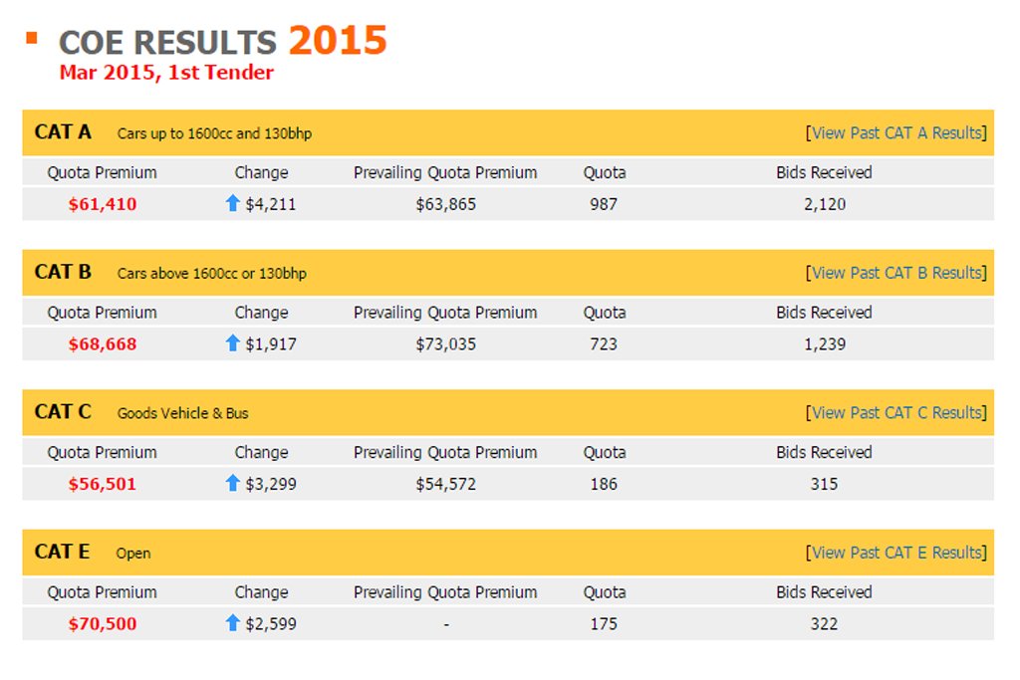This screenshot has width=1020, height=680.
Task: Select the CAT A quota premium $61,410
Action: pyautogui.click(x=103, y=204)
